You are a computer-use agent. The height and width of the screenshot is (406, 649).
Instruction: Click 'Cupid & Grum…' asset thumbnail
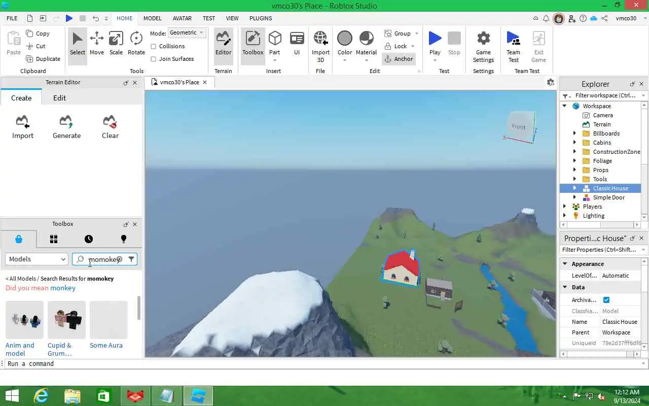point(66,320)
